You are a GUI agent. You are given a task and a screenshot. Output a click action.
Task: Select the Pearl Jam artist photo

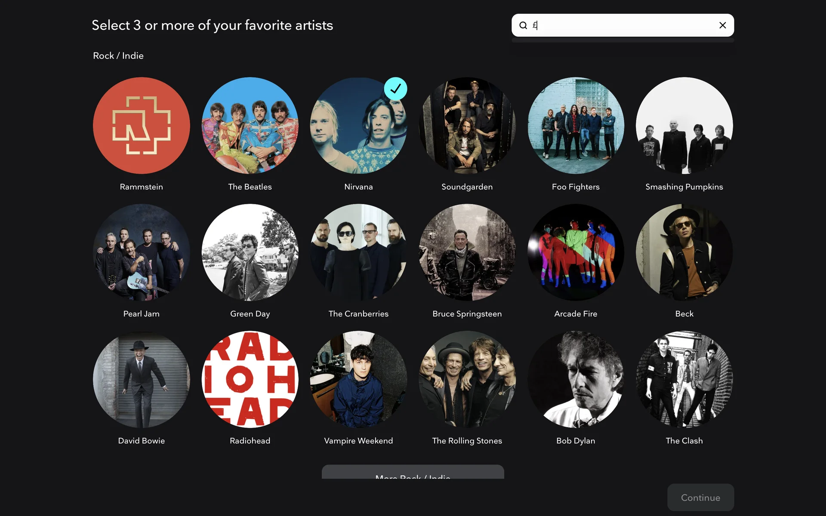coord(141,252)
